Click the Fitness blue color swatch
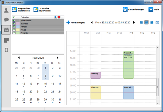The image size is (163, 112). (18, 27)
